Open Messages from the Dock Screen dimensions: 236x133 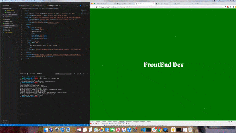click(x=113, y=130)
